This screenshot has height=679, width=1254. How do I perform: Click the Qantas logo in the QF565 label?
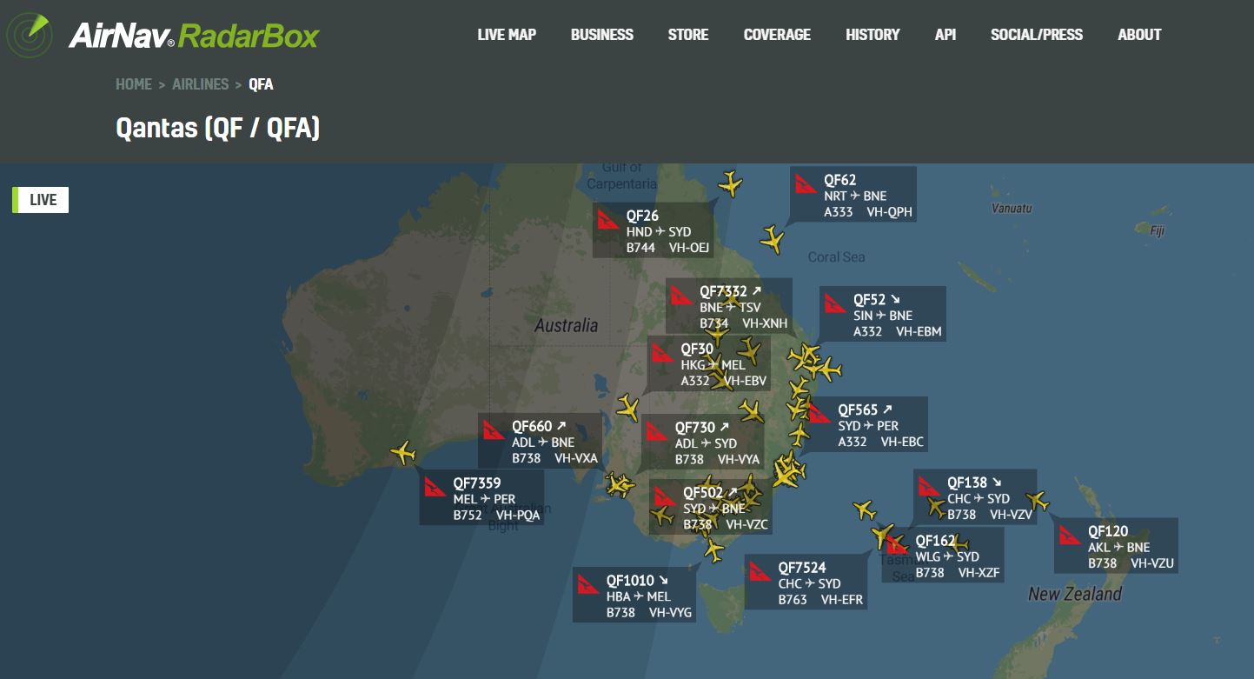tap(819, 413)
